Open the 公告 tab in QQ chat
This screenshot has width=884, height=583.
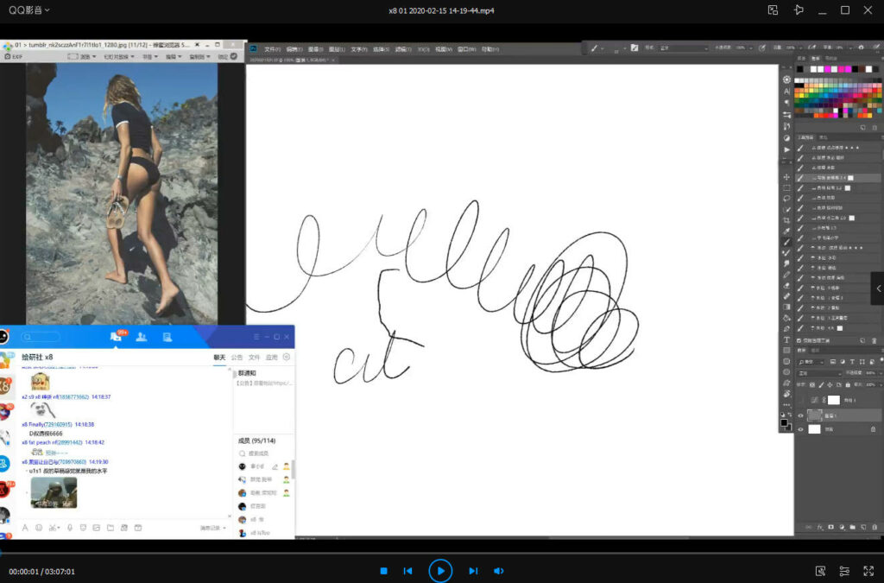[x=237, y=357]
